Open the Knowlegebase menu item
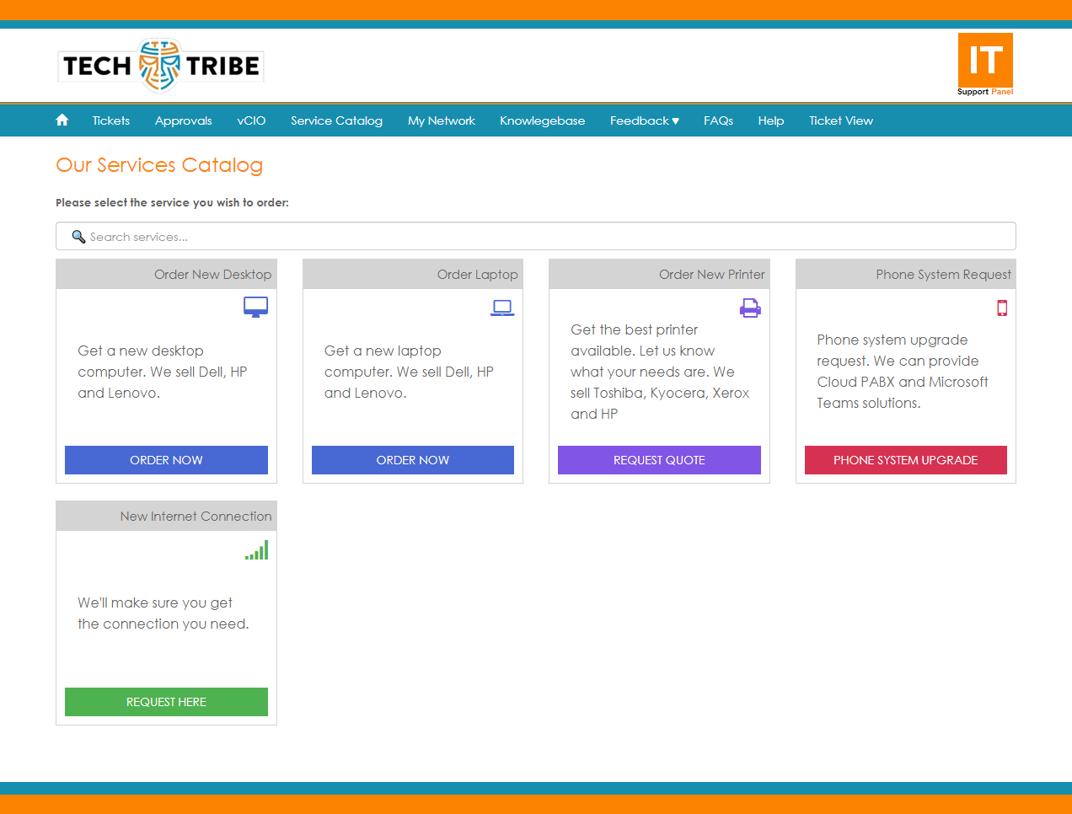The width and height of the screenshot is (1072, 814). pos(542,120)
